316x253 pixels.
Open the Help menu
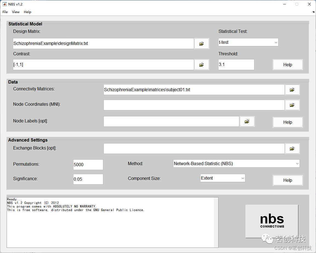[x=27, y=12]
